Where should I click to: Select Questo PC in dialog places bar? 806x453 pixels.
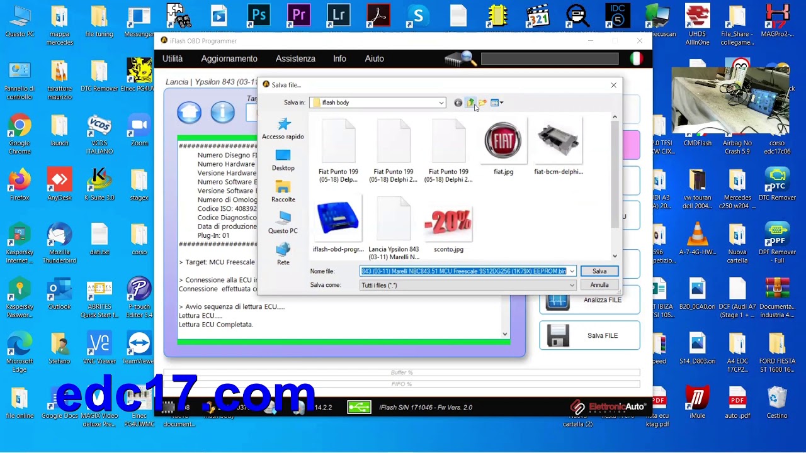coord(283,223)
